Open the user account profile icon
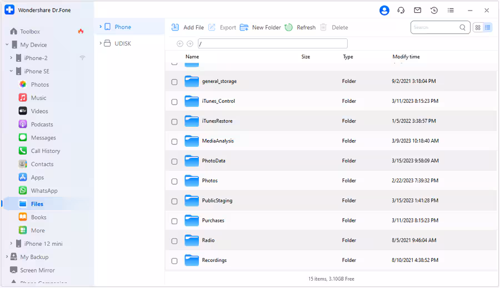This screenshot has width=500, height=288. click(x=384, y=11)
